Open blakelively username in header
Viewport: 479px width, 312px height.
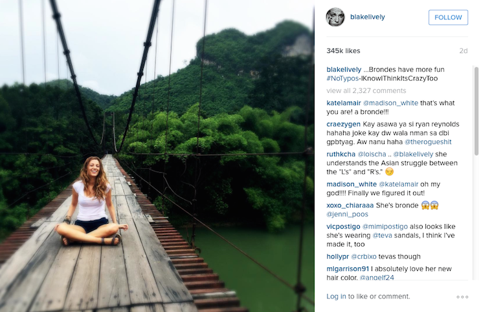click(368, 17)
